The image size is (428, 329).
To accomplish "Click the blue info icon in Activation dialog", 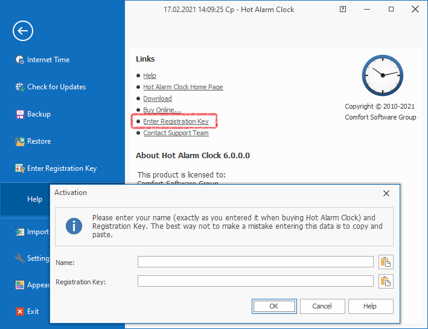I will pyautogui.click(x=74, y=226).
